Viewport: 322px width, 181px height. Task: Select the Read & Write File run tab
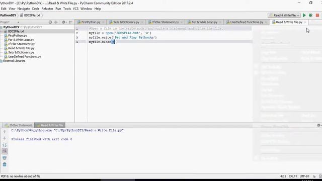pos(50,125)
